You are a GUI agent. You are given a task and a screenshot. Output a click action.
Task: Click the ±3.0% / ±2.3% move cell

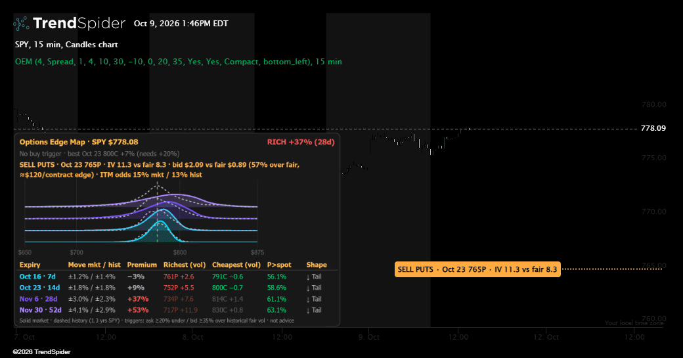coord(92,299)
